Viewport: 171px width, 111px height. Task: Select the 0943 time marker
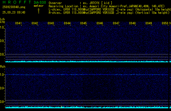51,24
